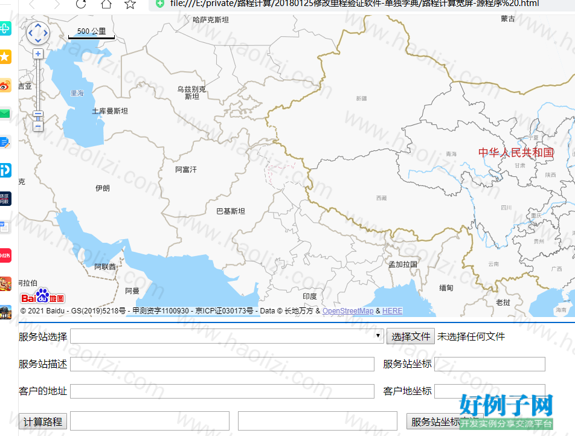This screenshot has width=575, height=436.
Task: Click the Baidu 地图 logo
Action: tap(42, 297)
